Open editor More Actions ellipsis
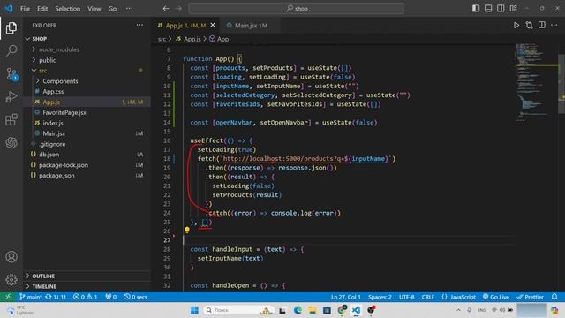Image resolution: width=565 pixels, height=318 pixels. (554, 25)
